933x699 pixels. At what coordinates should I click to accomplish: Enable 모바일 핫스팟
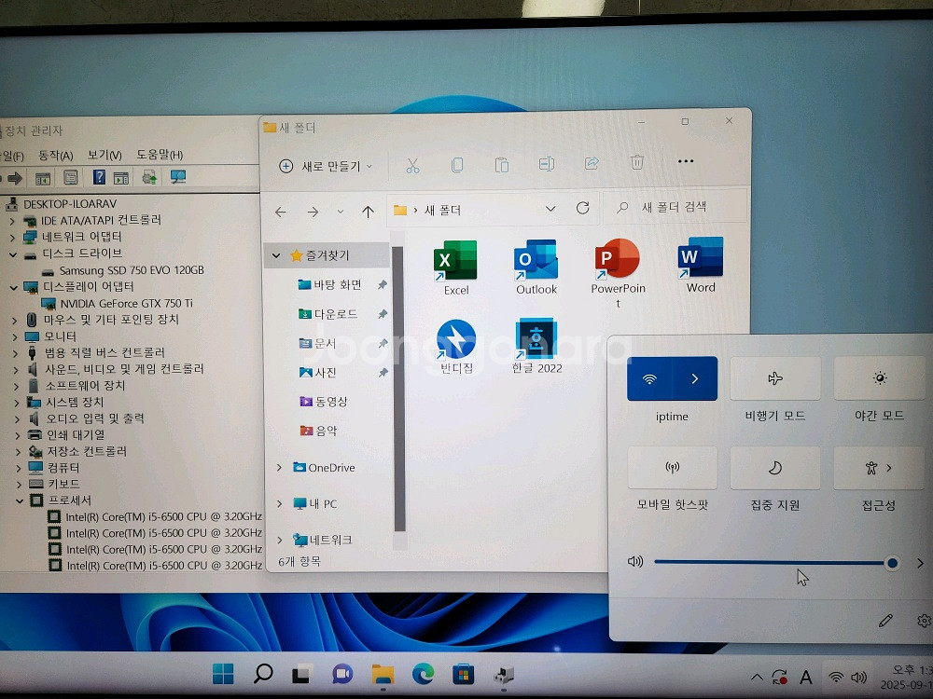coord(672,468)
